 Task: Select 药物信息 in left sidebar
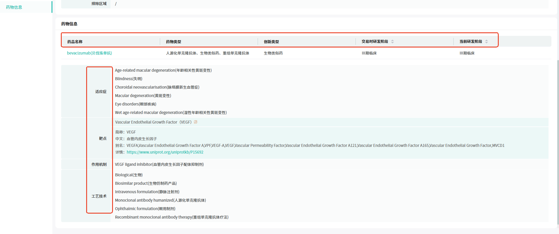coord(14,7)
